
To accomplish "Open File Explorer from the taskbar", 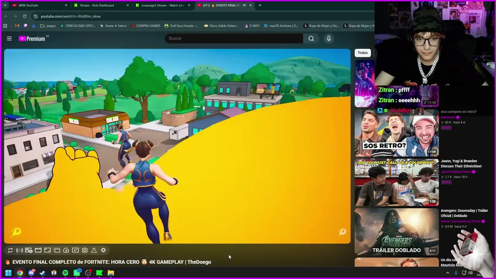I will click(111, 273).
